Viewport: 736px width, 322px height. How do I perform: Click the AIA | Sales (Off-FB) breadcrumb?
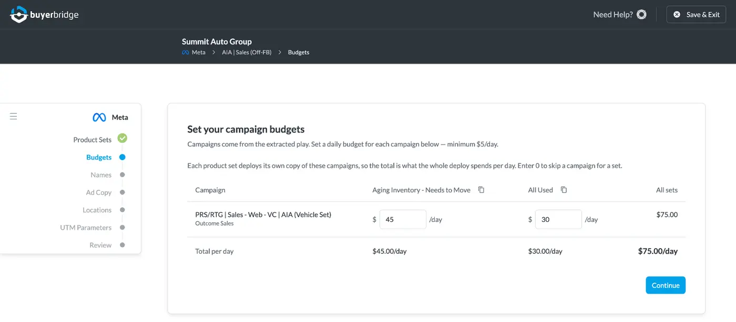[x=247, y=52]
